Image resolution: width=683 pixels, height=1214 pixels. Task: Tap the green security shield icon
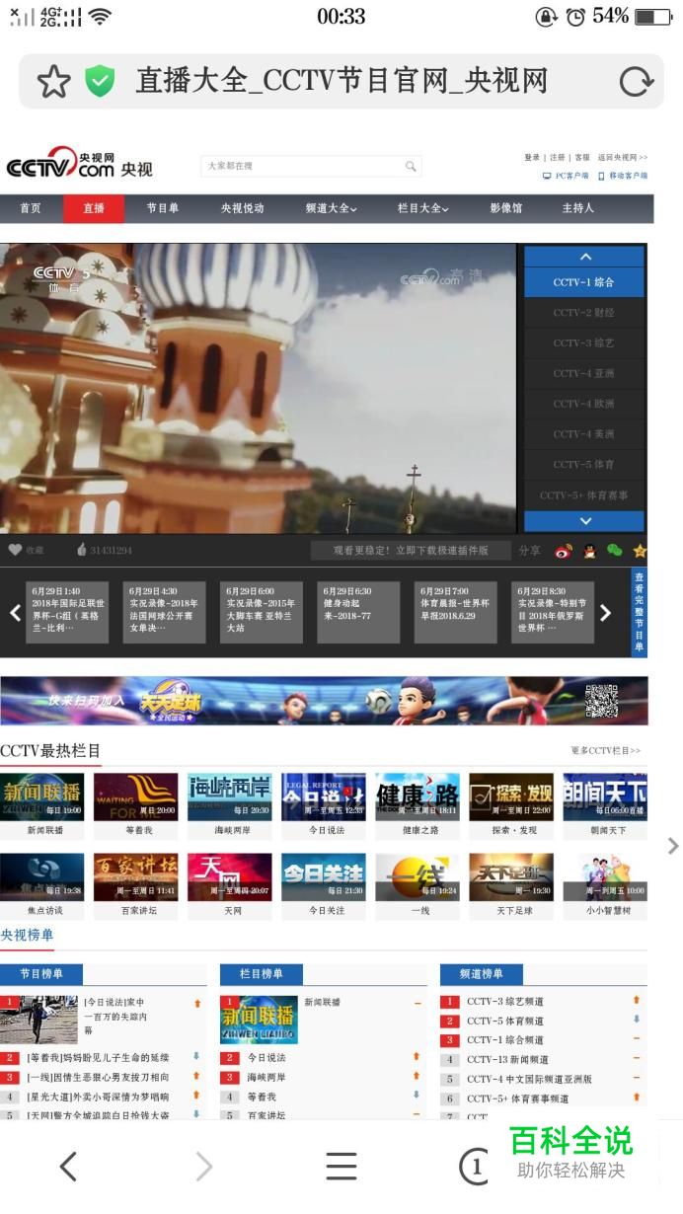100,81
